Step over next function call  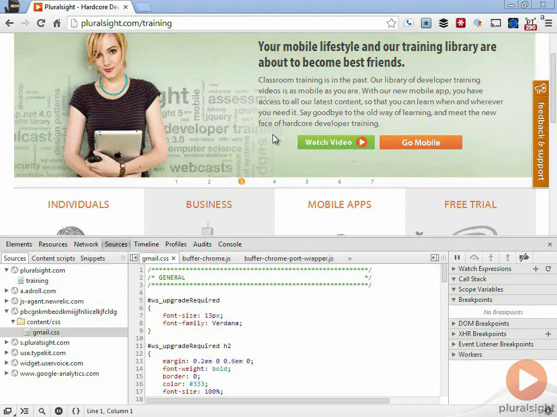[x=474, y=258]
